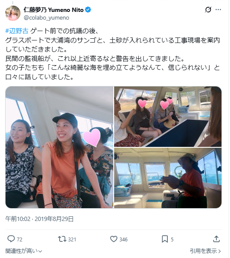Open the profile avatar of Yumeno Nito
This screenshot has height=258, width=230.
[x=13, y=13]
